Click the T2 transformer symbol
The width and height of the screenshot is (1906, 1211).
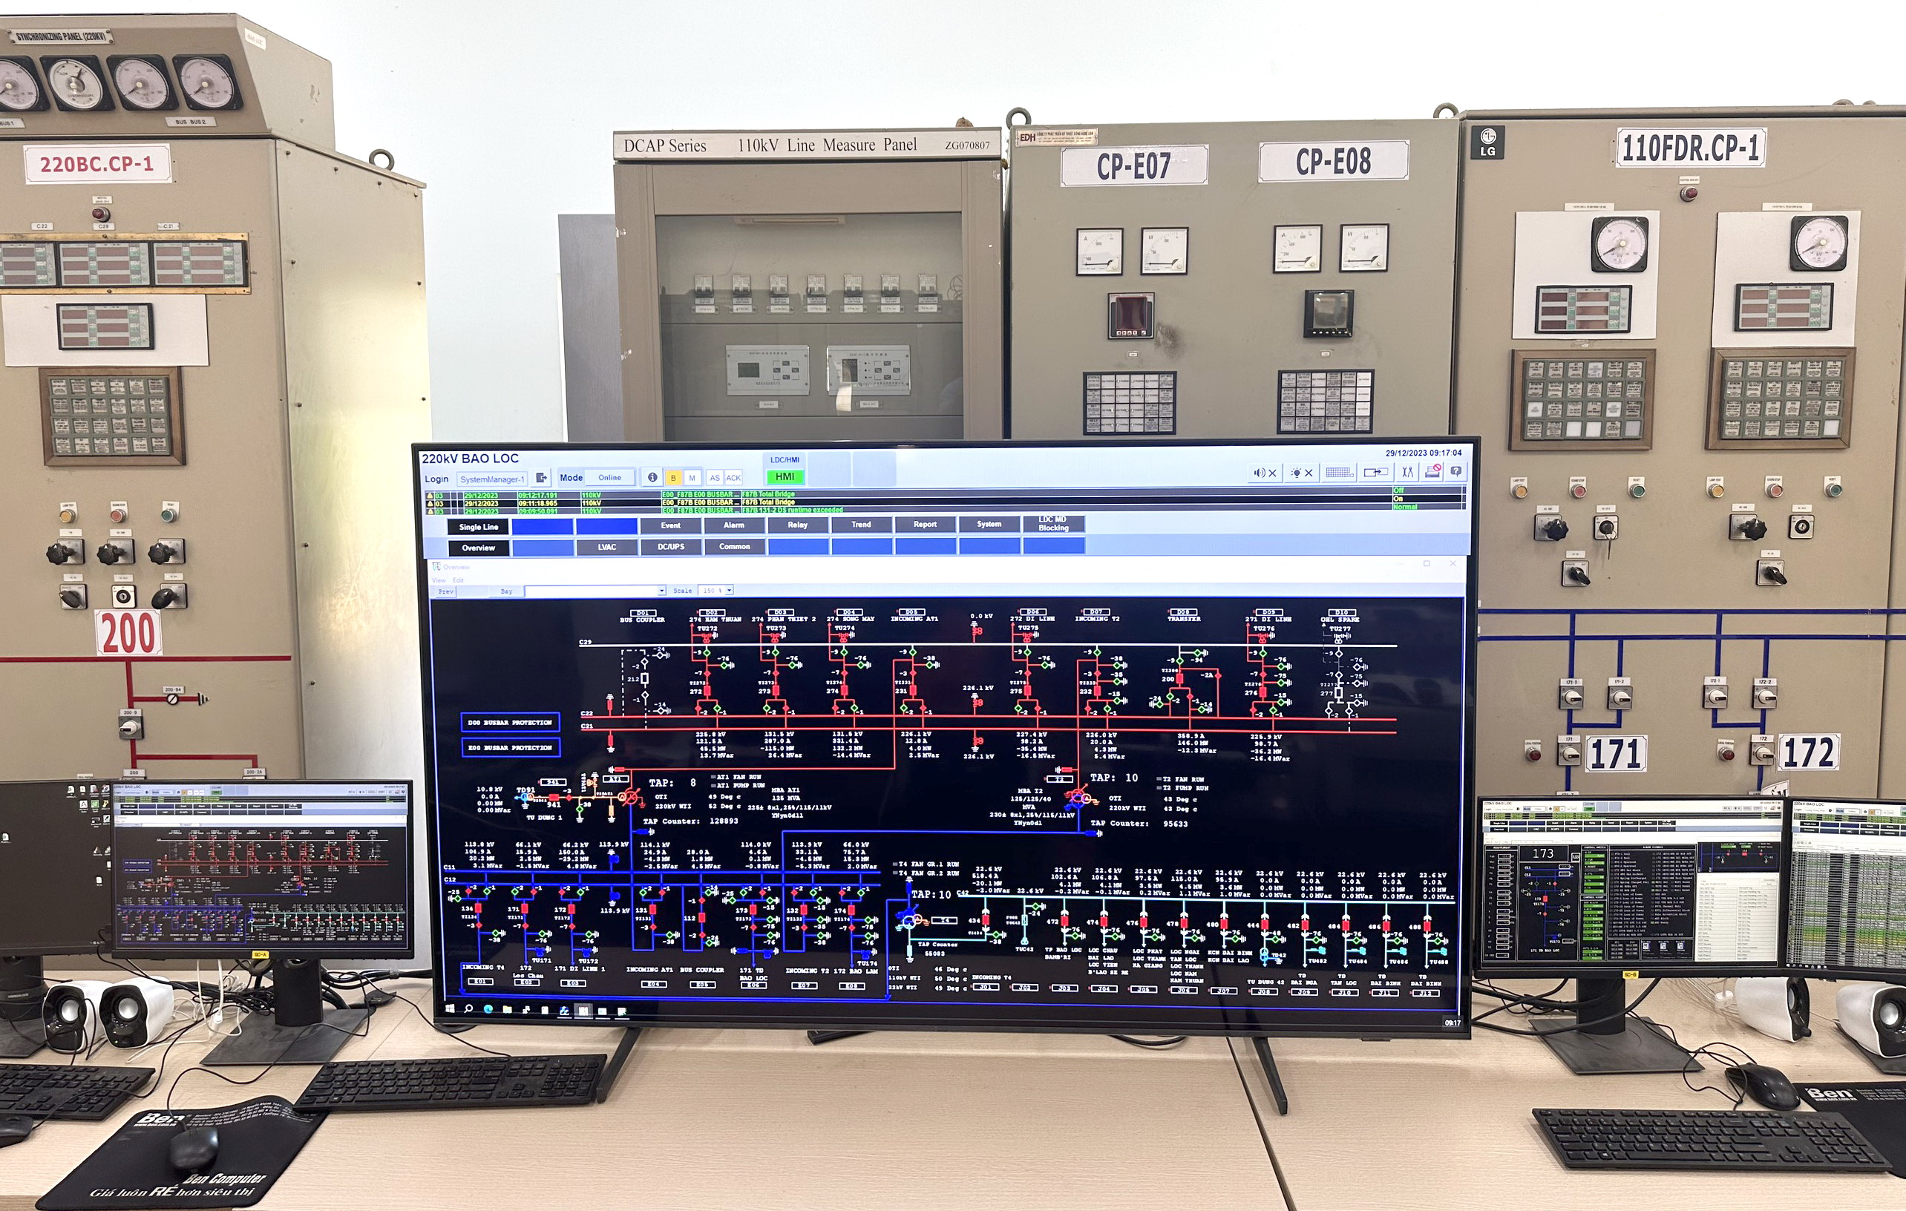point(1078,798)
